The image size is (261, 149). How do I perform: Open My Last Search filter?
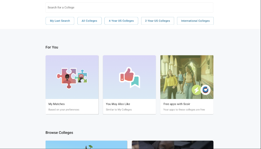(60, 21)
